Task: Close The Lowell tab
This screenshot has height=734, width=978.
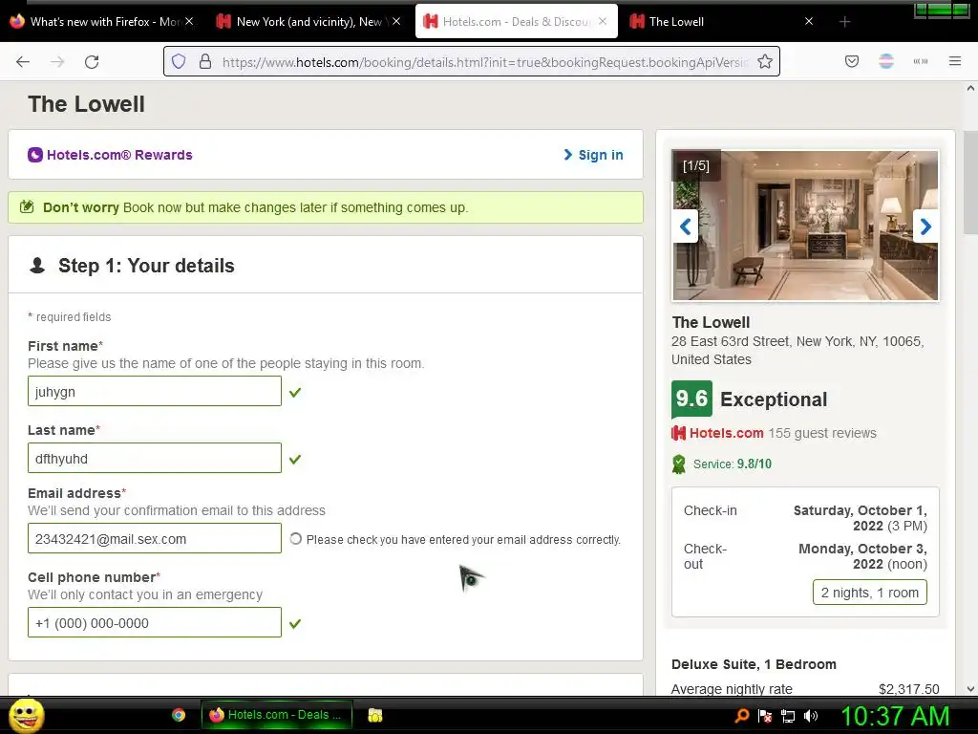Action: tap(809, 21)
